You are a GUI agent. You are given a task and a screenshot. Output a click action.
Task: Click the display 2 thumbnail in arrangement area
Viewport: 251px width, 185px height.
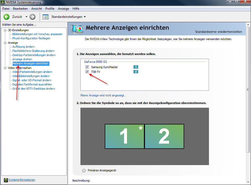pos(164,136)
